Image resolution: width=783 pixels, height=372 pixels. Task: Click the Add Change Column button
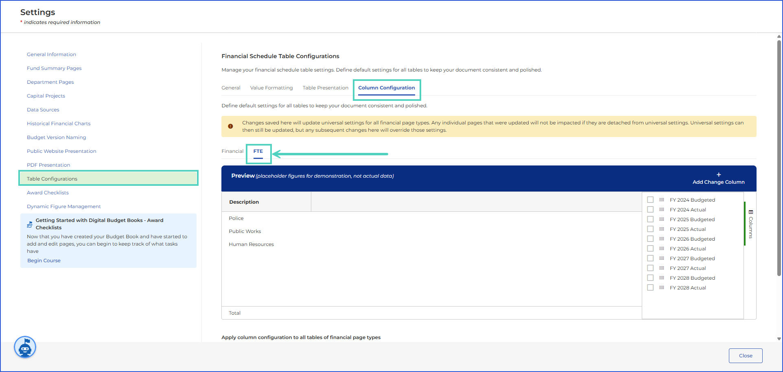click(718, 178)
